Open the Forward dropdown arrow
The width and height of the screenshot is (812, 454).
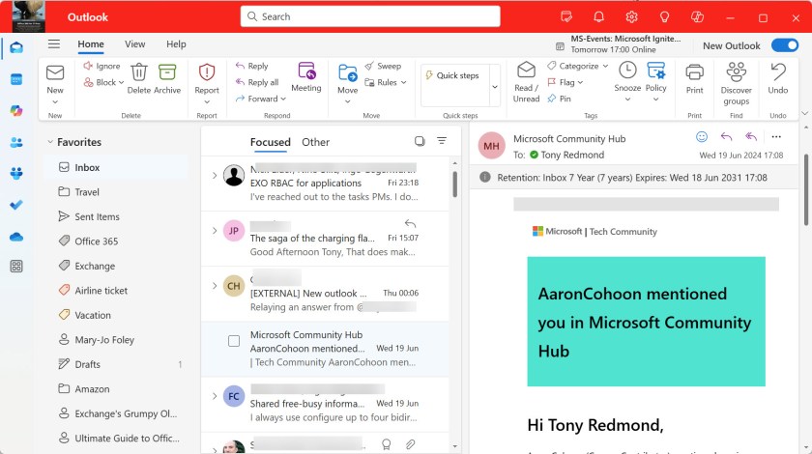point(283,99)
